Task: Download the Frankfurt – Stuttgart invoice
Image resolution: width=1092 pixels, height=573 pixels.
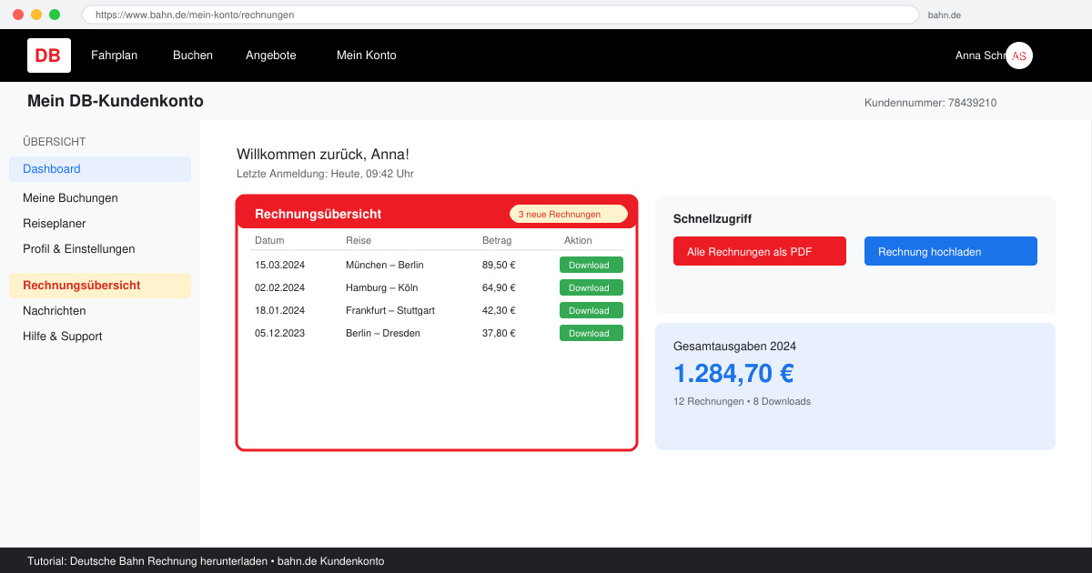Action: pyautogui.click(x=591, y=310)
